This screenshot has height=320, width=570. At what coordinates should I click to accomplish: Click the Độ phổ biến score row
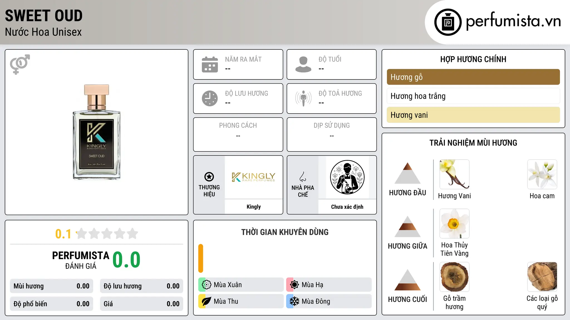click(x=51, y=304)
